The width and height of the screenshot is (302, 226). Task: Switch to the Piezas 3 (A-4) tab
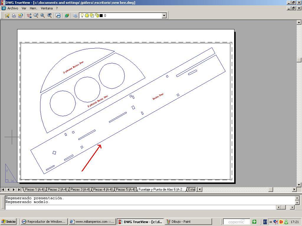[x=80, y=190]
